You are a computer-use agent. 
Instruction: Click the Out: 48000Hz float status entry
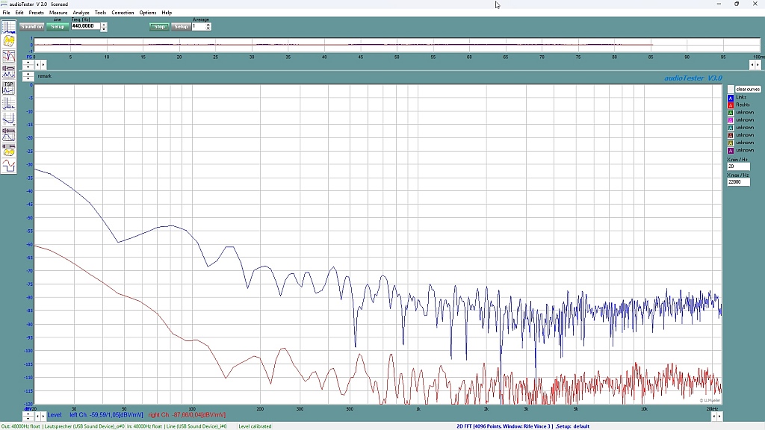pos(20,426)
